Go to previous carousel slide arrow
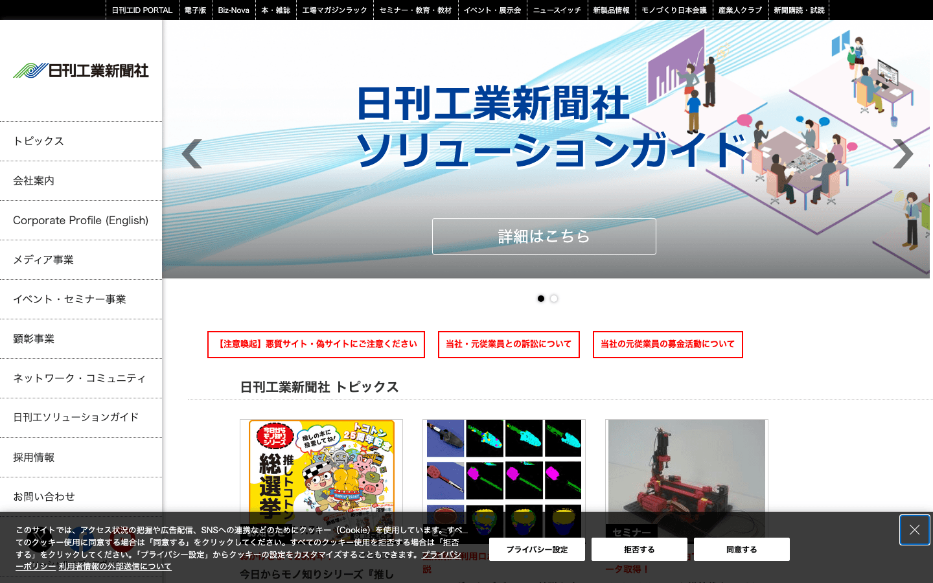 pos(192,154)
